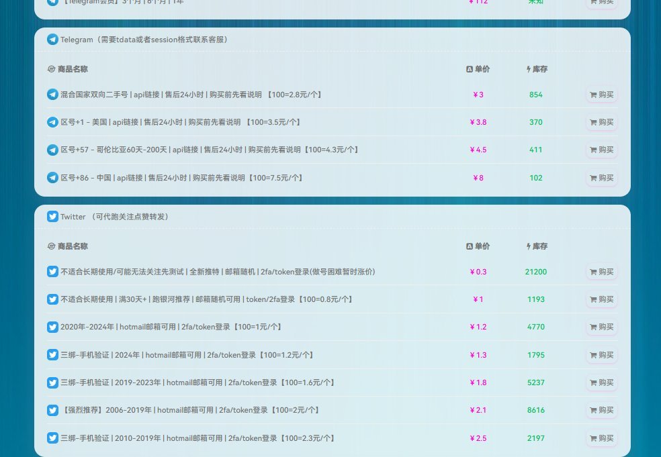
Task: Buy 区号+1 美国 account priced ¥3.8
Action: [x=602, y=122]
